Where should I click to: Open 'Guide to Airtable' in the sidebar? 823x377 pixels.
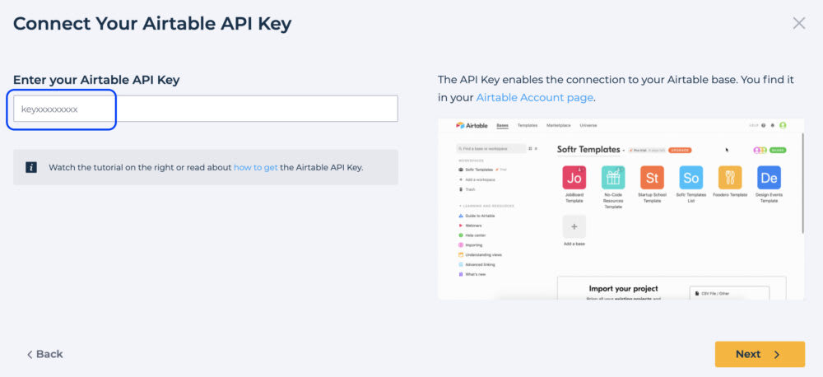point(477,216)
